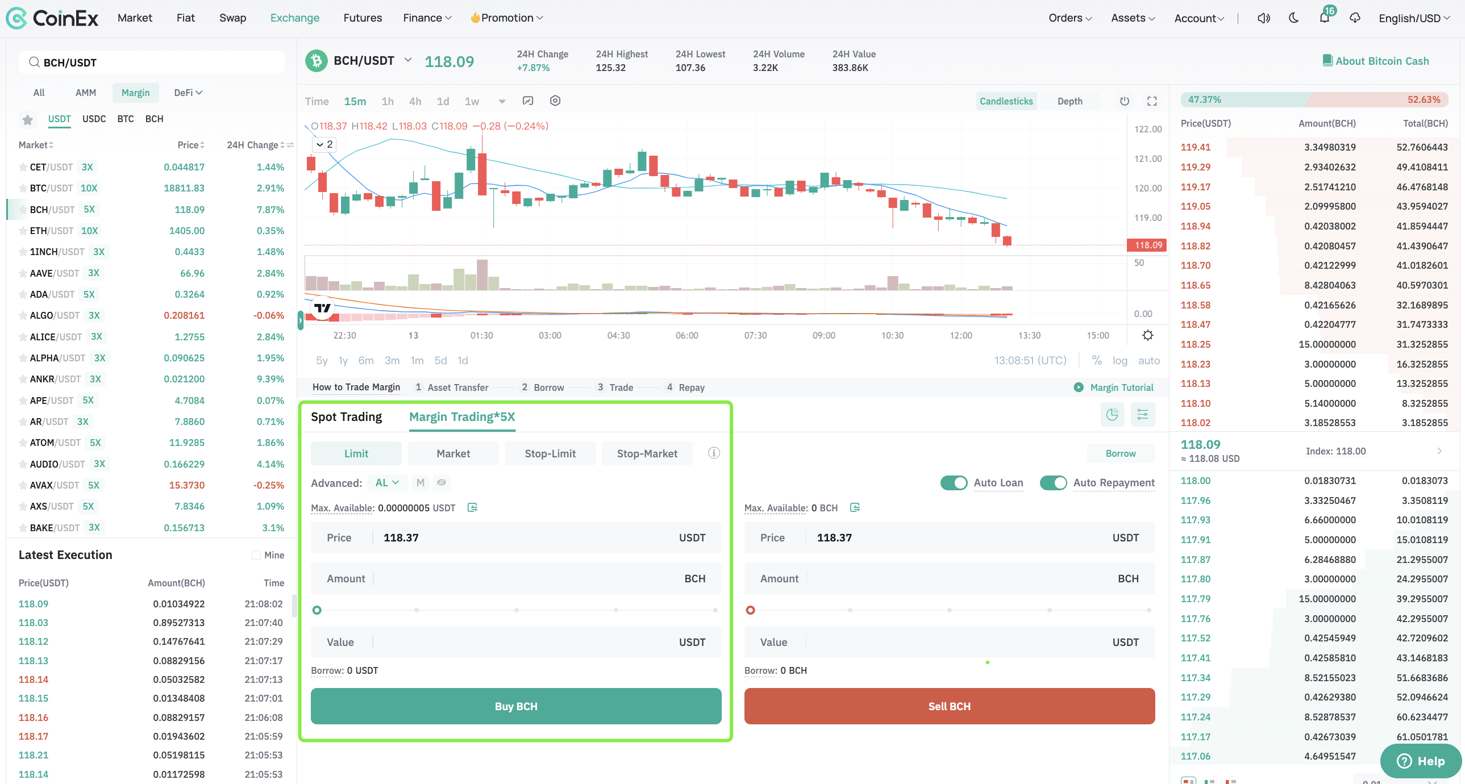Image resolution: width=1465 pixels, height=784 pixels.
Task: Expand the BCH/USDT pair dropdown
Action: [x=408, y=60]
